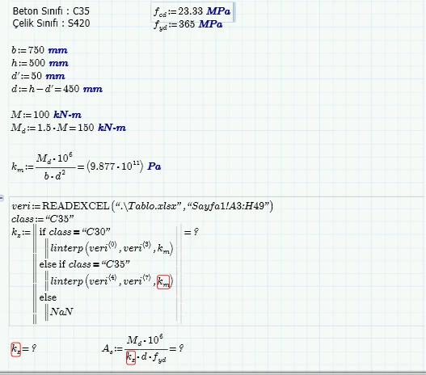Click the red kz in As denominator

coord(131,358)
